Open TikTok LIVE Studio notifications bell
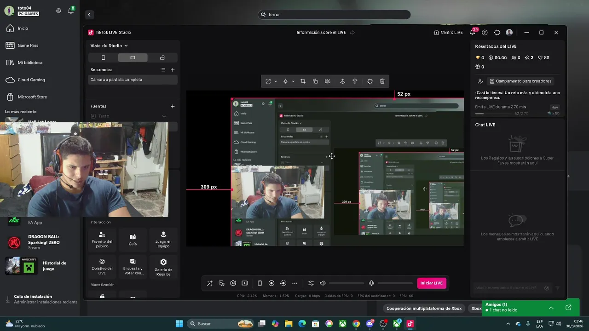Screen dimensions: 589x331 click(x=473, y=33)
